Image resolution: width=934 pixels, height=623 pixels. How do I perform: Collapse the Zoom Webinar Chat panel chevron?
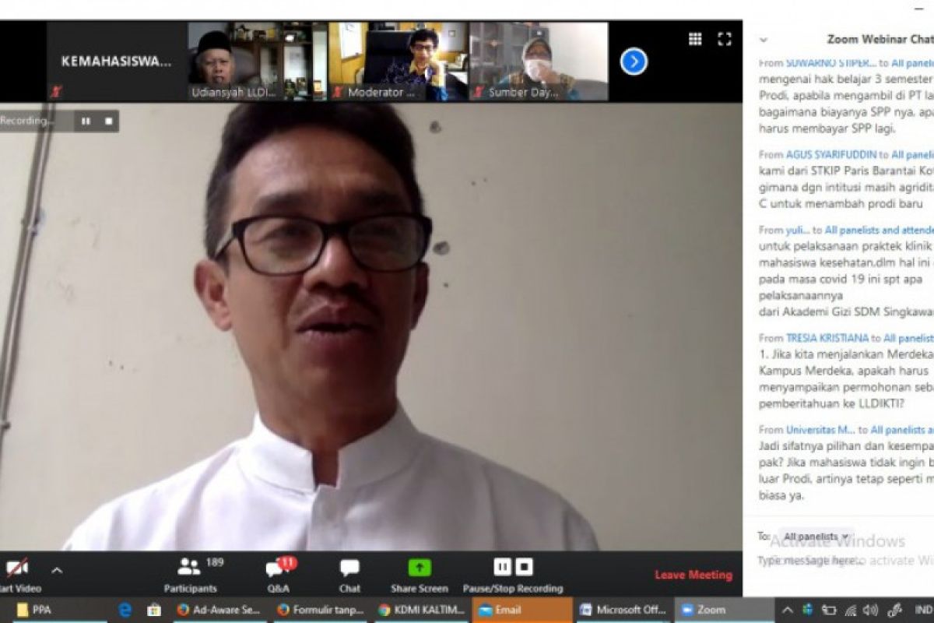764,40
